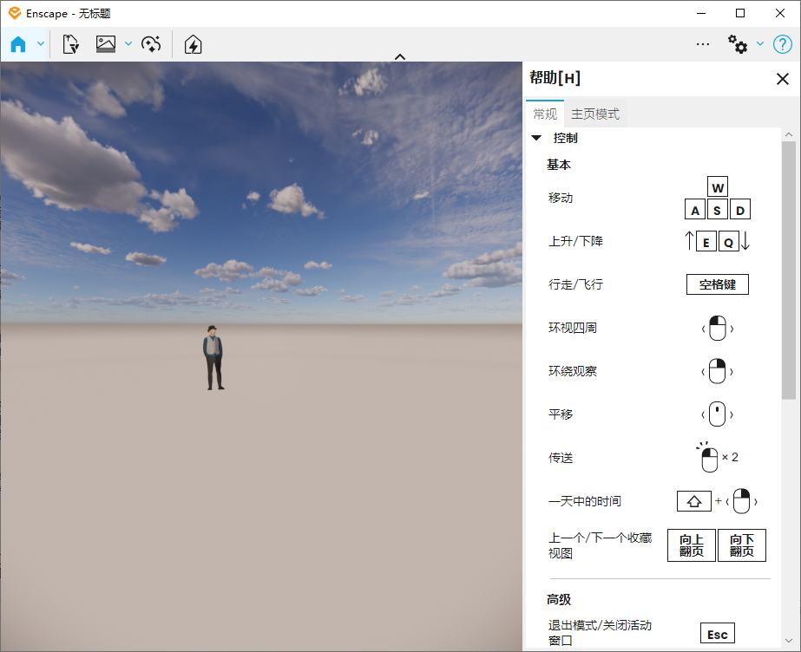Collapse the 控制 section triangle

pyautogui.click(x=535, y=137)
